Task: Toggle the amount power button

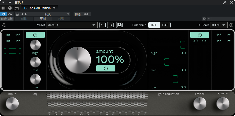Action: tap(106, 68)
